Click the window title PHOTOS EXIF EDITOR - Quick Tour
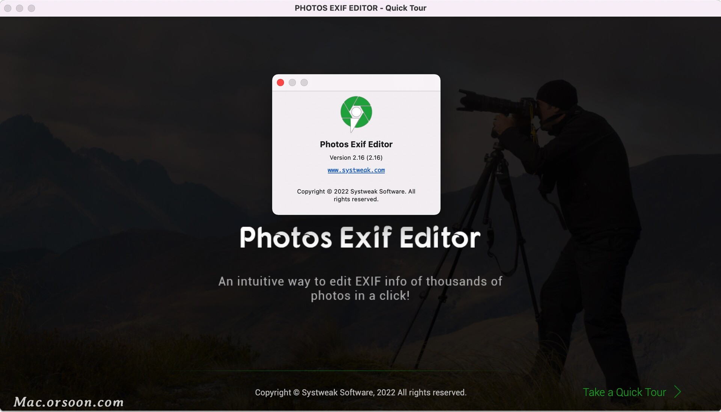721x412 pixels. [x=360, y=8]
